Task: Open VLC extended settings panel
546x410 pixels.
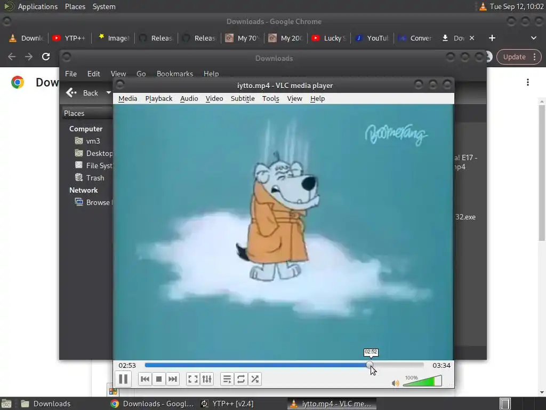Action: point(207,379)
